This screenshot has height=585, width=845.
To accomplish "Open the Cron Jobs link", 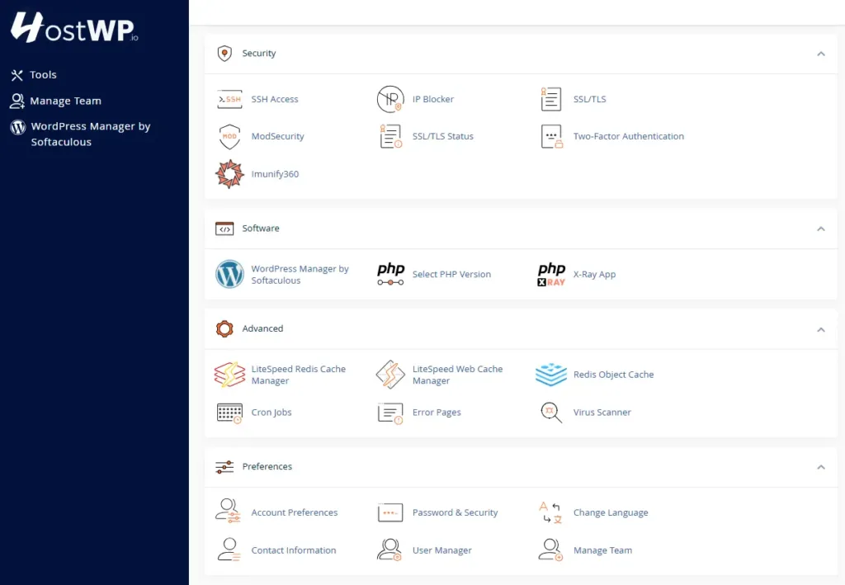I will tap(271, 412).
